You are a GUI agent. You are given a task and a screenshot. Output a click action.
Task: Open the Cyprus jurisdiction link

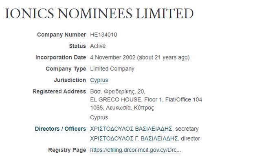[99, 80]
